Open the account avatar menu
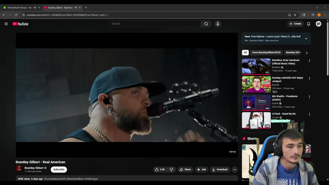This screenshot has height=185, width=329. pyautogui.click(x=318, y=24)
